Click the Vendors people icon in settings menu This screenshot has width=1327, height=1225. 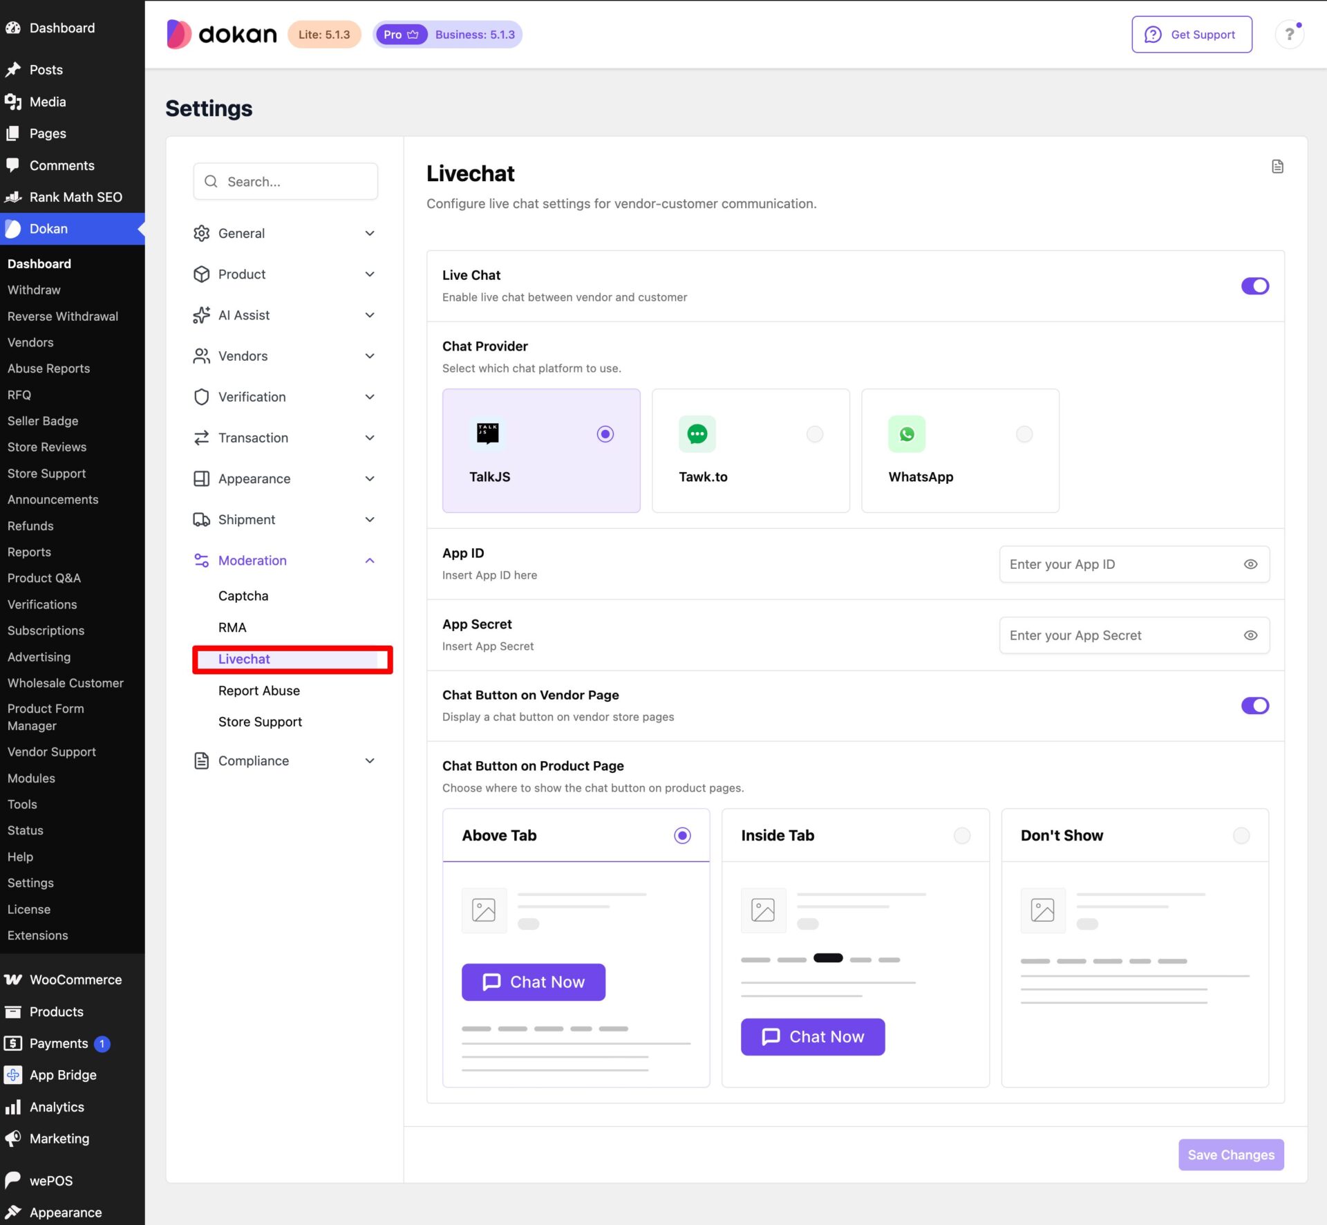point(201,356)
